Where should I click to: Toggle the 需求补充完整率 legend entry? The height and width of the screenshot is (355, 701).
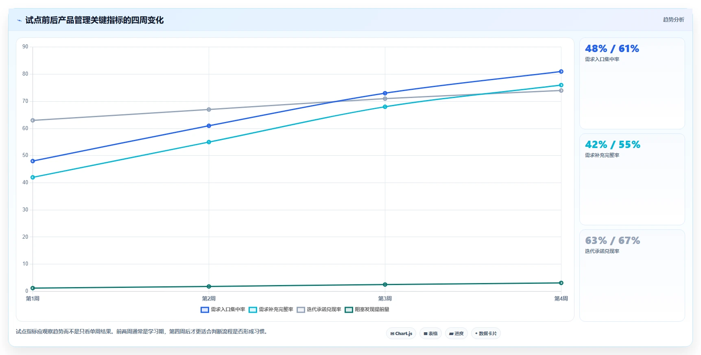coord(271,309)
